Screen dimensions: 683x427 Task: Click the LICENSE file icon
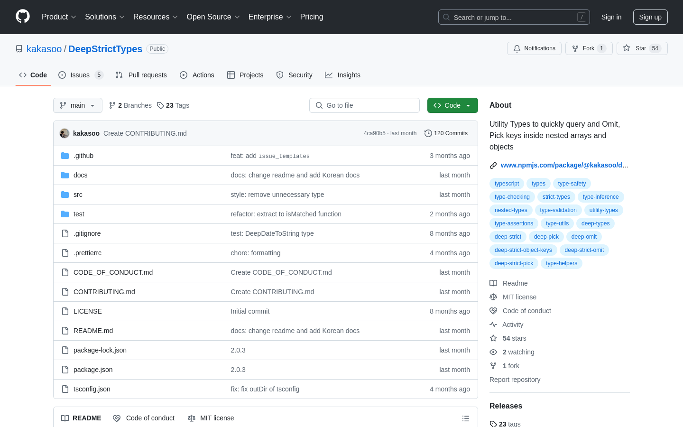click(x=65, y=311)
